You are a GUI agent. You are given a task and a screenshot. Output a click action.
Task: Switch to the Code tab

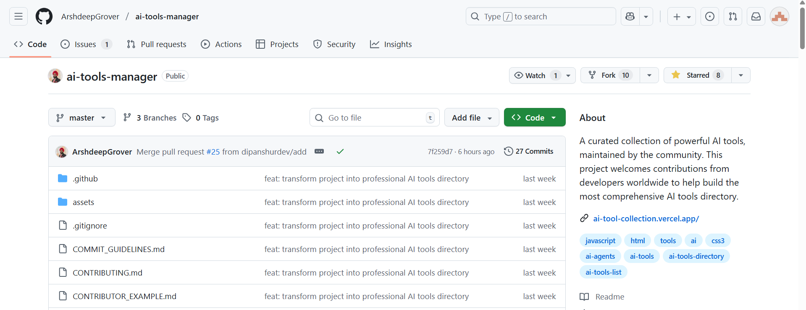click(x=30, y=44)
